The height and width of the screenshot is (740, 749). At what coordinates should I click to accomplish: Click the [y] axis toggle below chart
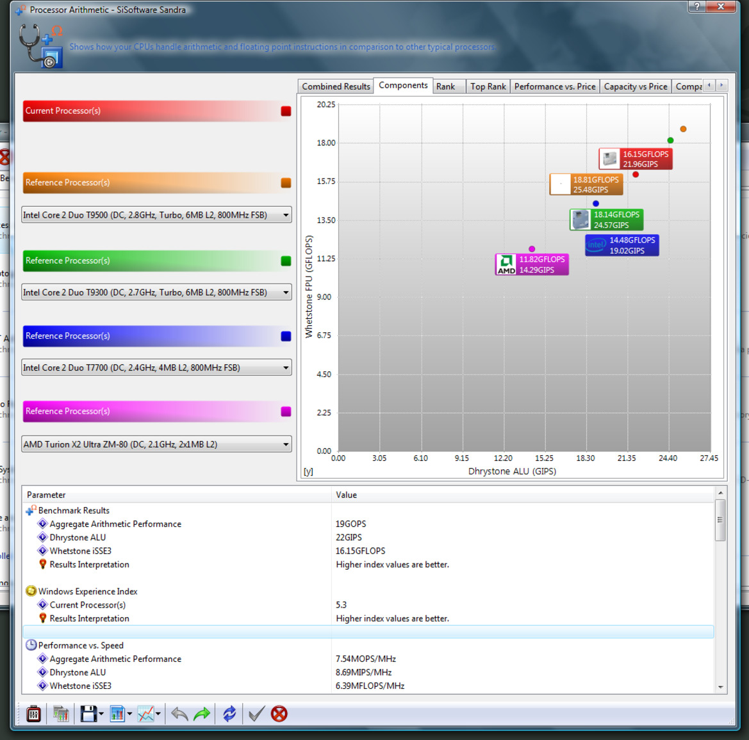tap(308, 471)
